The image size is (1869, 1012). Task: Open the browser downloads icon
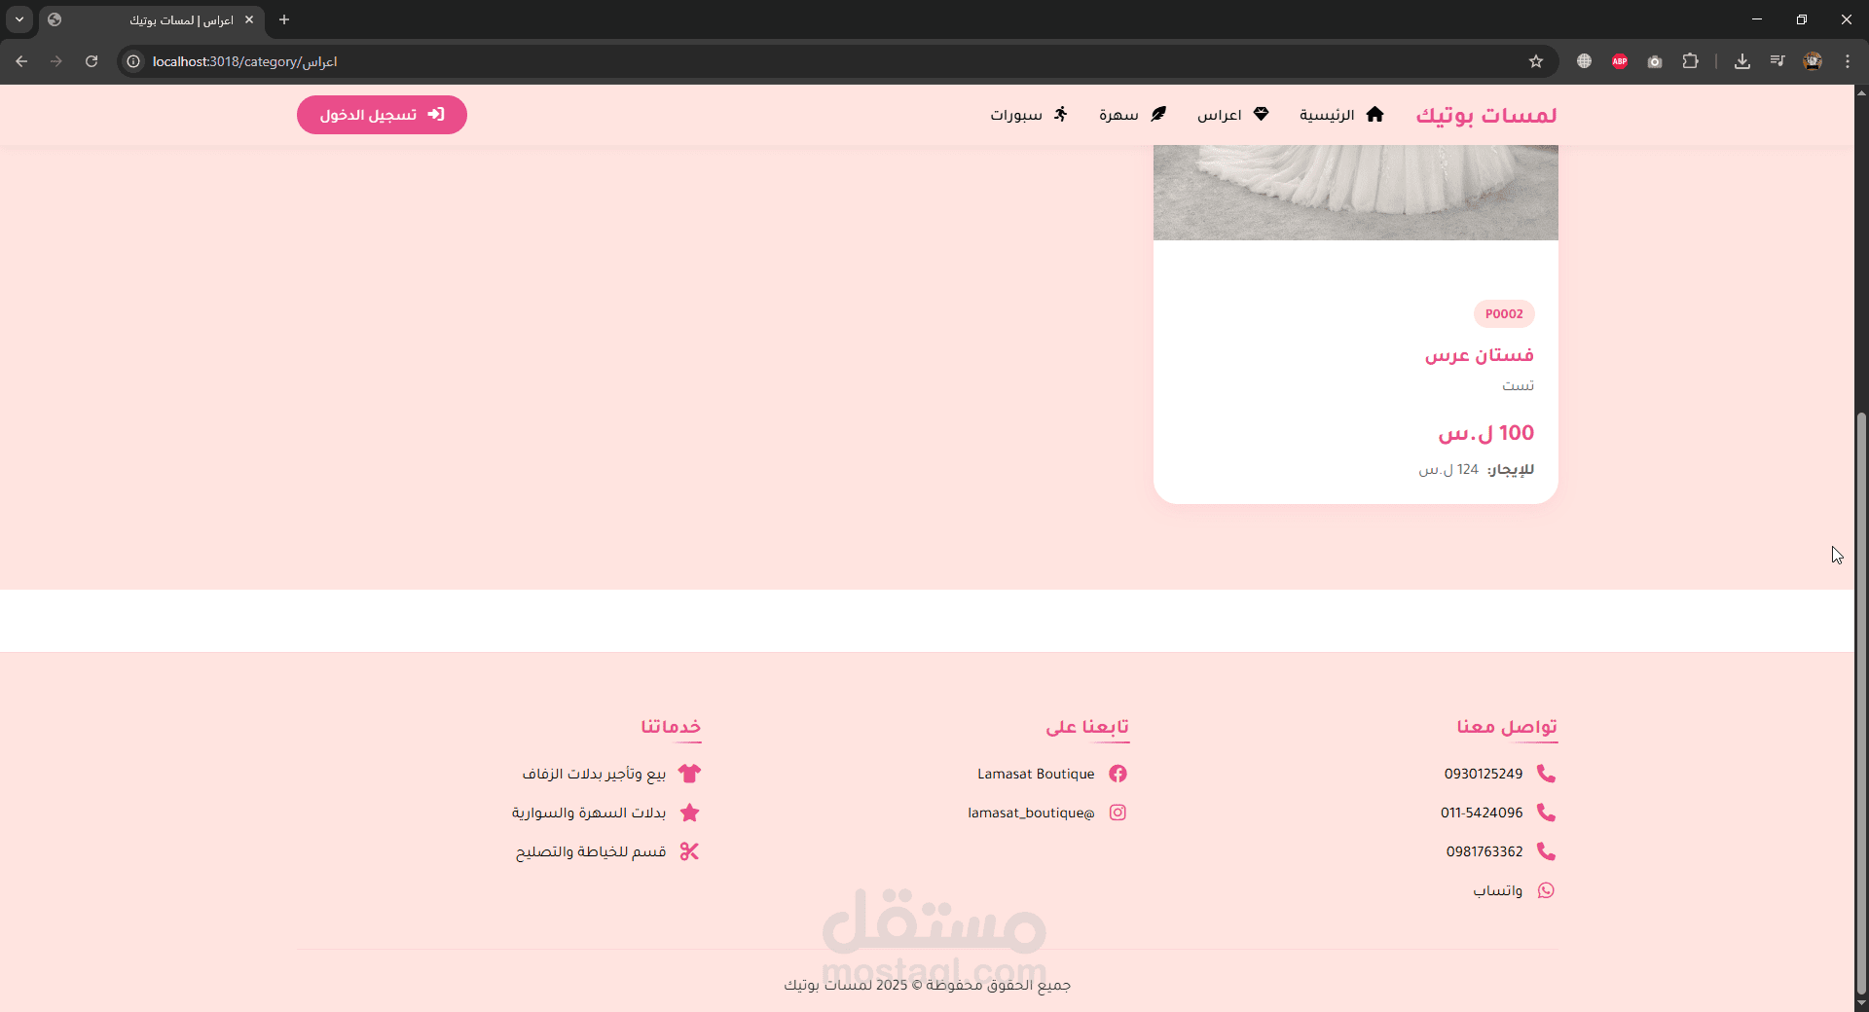1742,61
